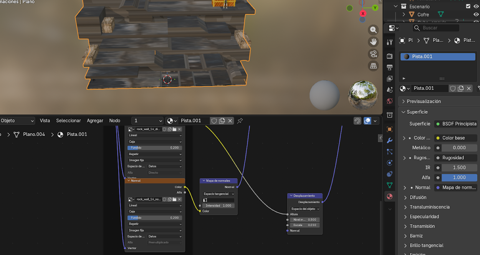Open the Object Data properties tab

pyautogui.click(x=390, y=185)
